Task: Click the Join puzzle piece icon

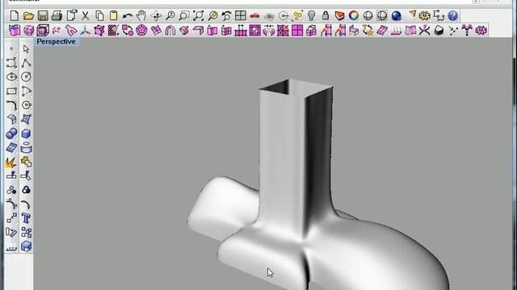Action: tap(26, 162)
